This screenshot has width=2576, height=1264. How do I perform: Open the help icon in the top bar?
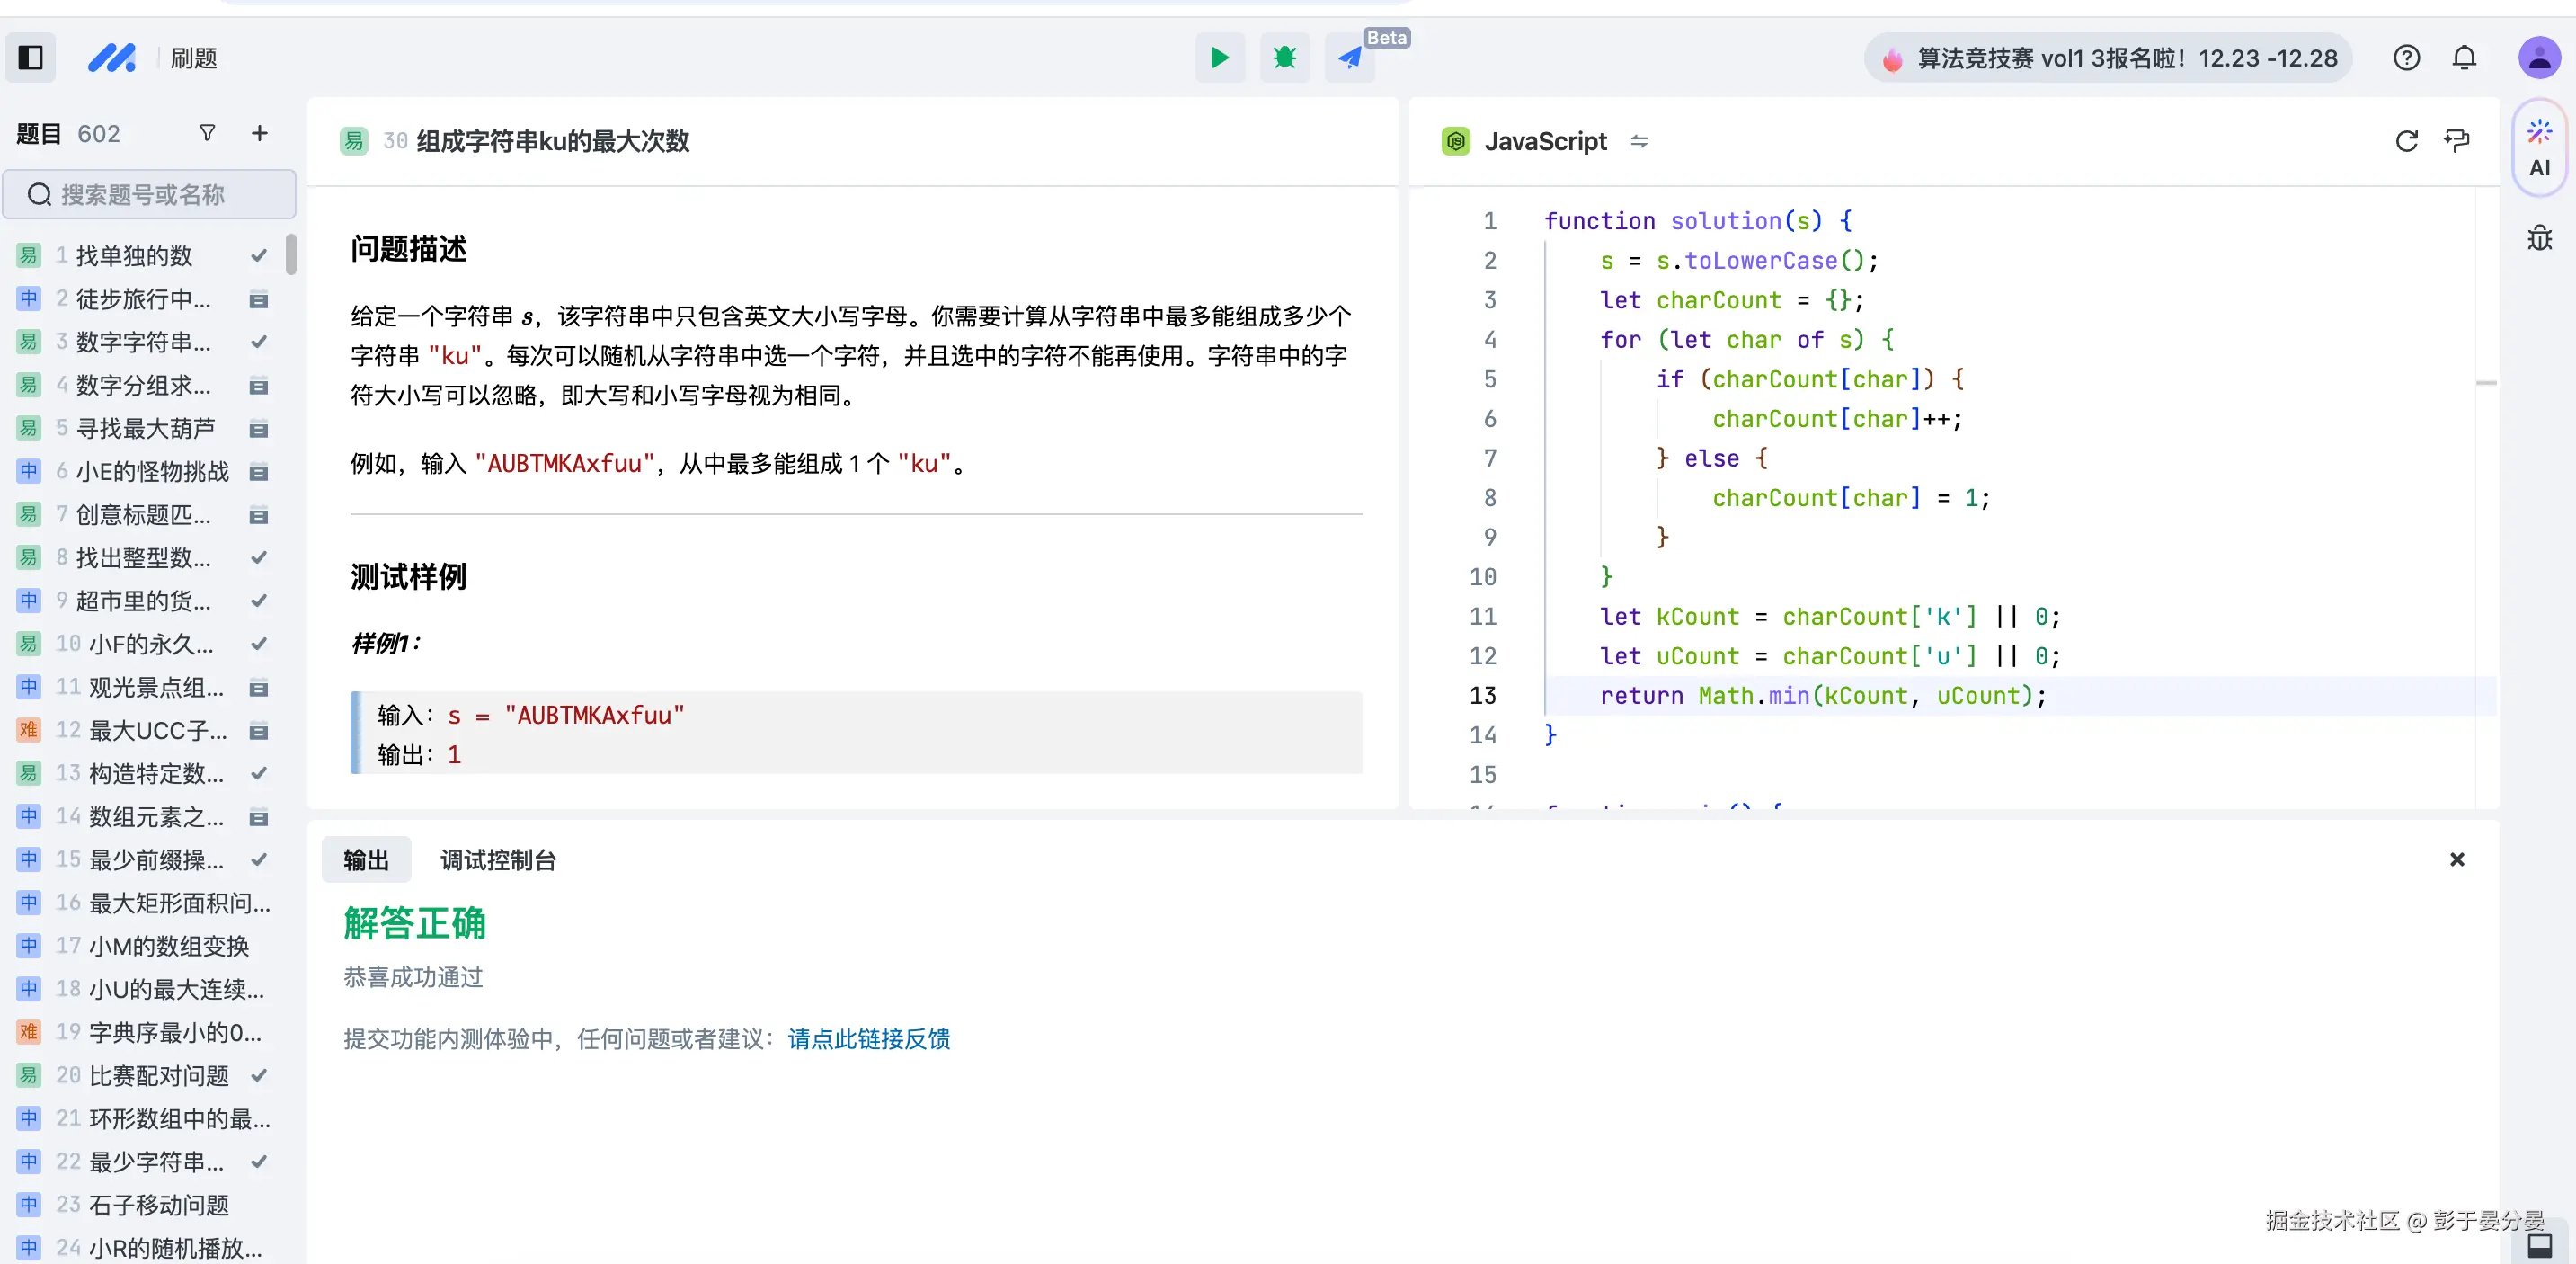(2406, 57)
